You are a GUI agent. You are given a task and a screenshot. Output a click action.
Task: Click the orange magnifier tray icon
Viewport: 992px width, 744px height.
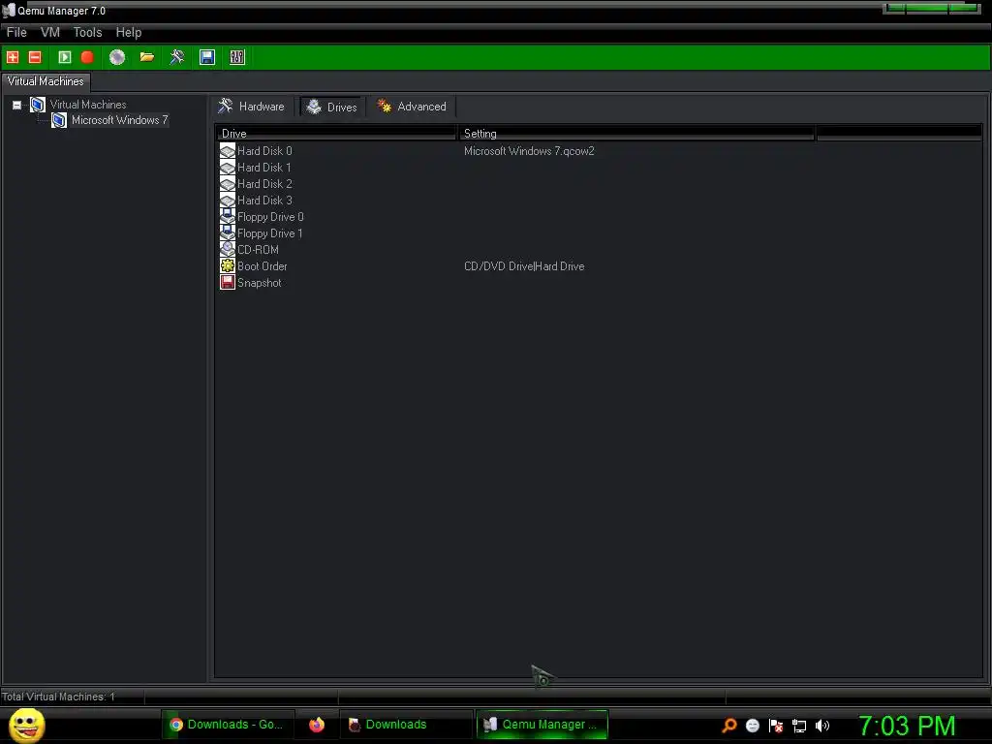[x=729, y=726]
